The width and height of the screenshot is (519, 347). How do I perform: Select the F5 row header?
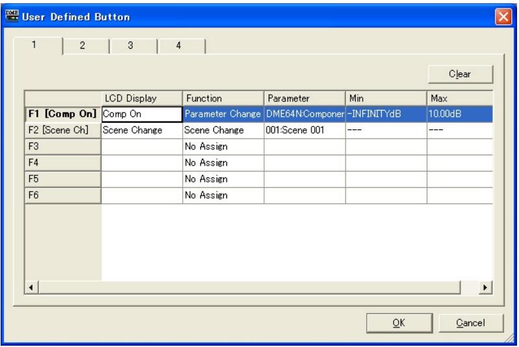point(63,179)
